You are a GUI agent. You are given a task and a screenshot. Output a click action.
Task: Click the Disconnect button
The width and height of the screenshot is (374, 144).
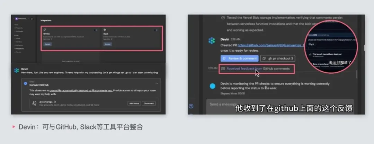coord(149,103)
